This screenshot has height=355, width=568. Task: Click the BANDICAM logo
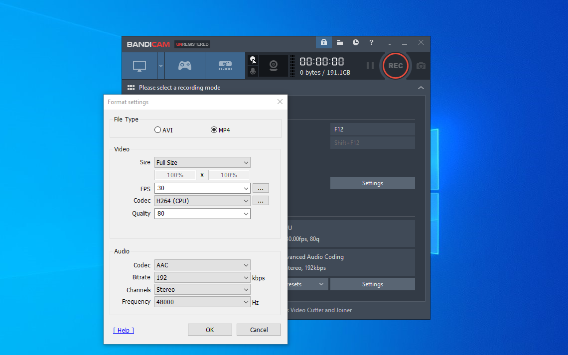(x=148, y=44)
